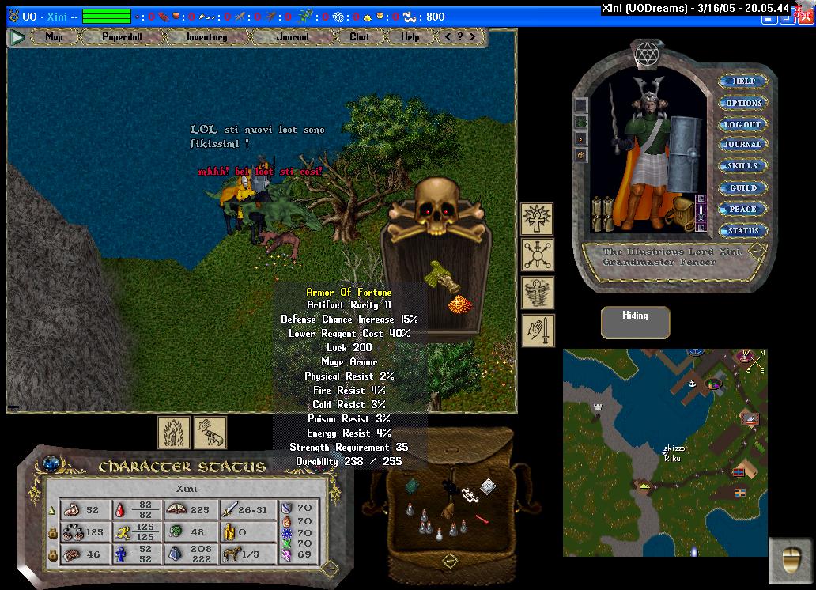
Task: Click the white chain item in backpack
Action: (470, 495)
